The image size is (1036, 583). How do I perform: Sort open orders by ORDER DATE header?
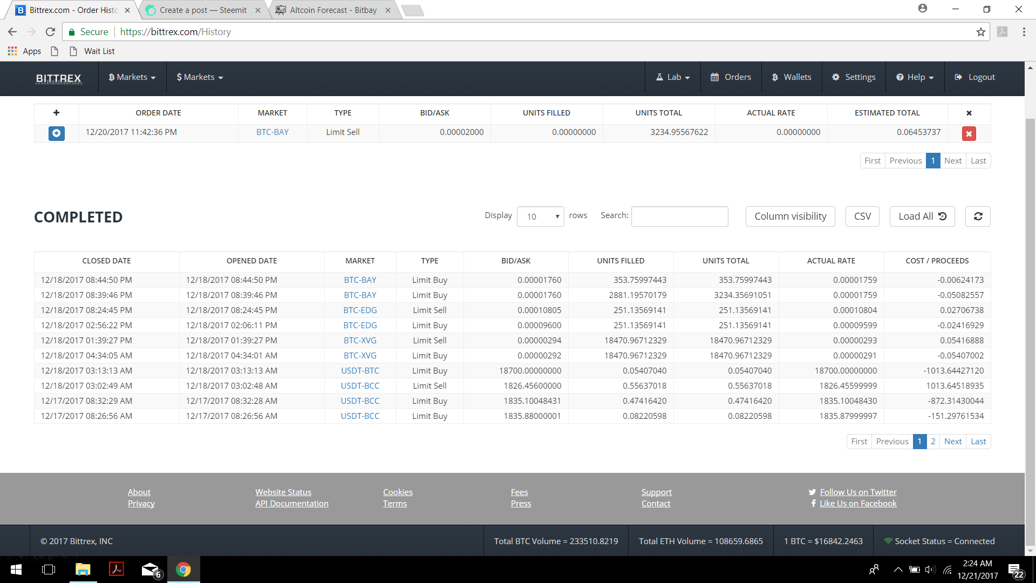pyautogui.click(x=159, y=113)
